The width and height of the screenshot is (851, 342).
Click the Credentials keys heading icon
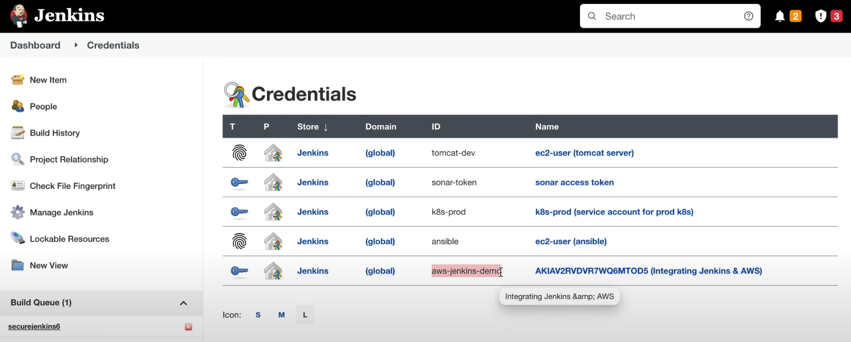point(236,95)
